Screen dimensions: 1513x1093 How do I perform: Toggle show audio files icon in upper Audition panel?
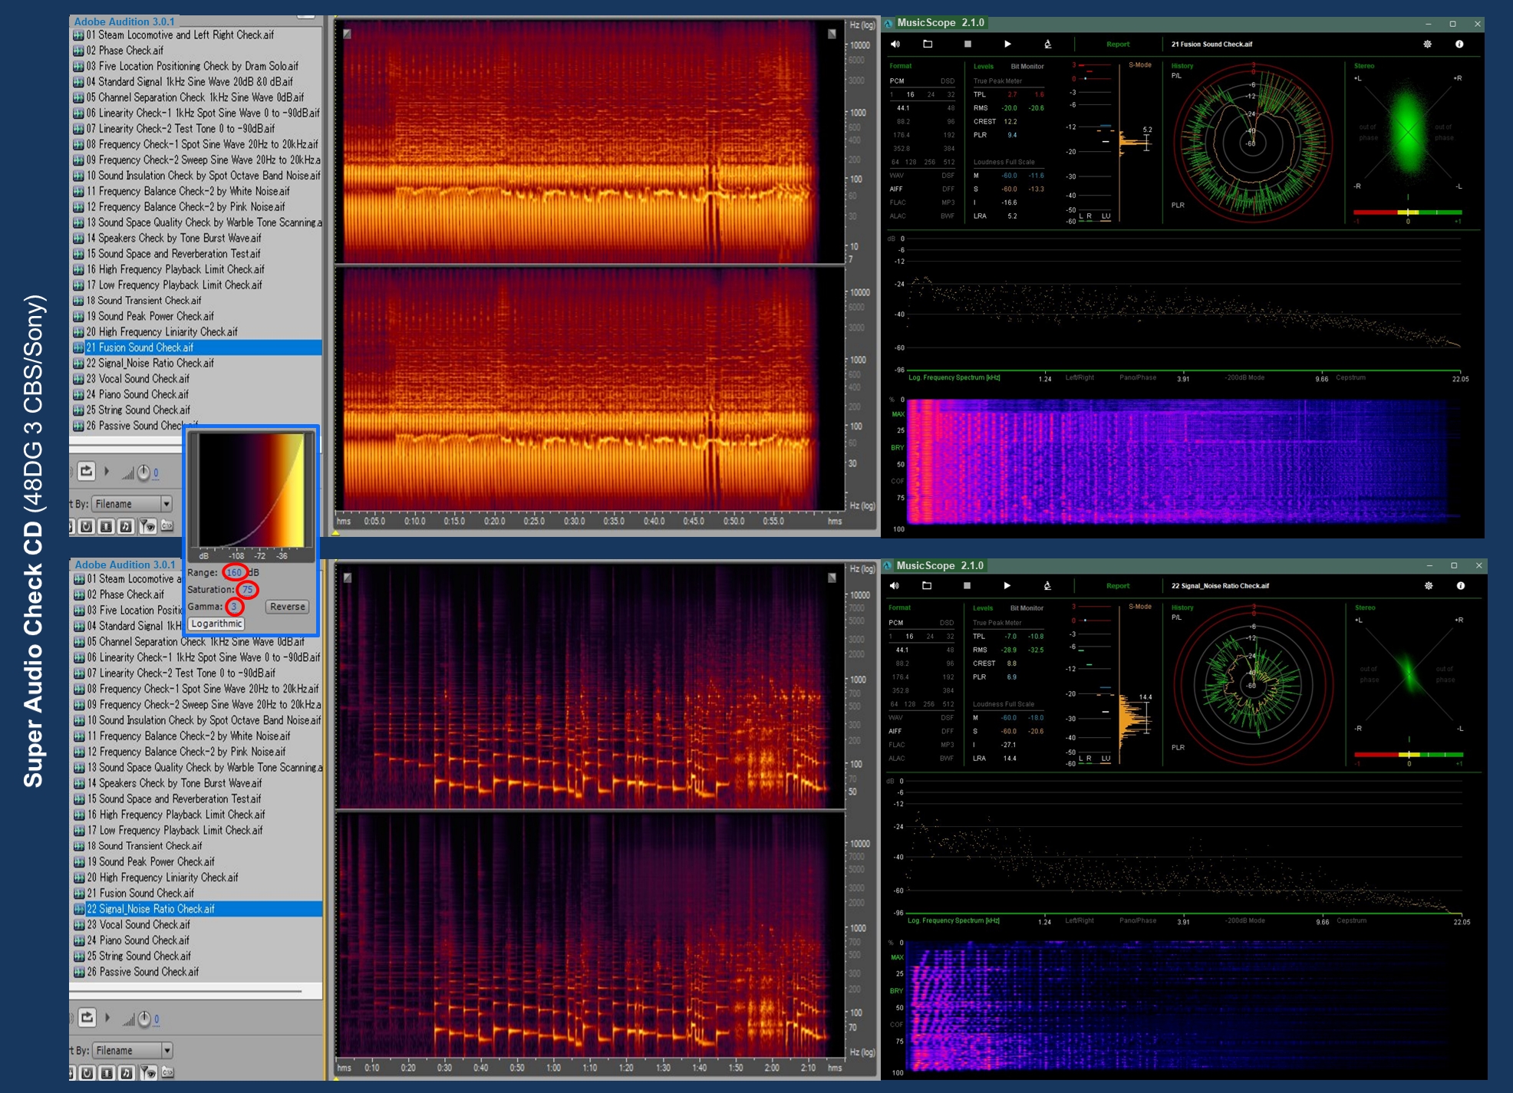pos(127,526)
